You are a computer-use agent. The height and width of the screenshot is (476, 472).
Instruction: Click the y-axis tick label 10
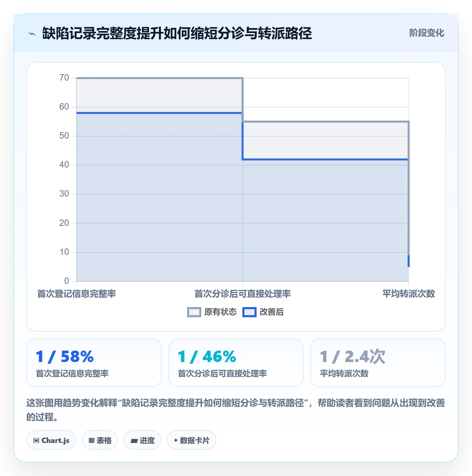click(x=64, y=252)
